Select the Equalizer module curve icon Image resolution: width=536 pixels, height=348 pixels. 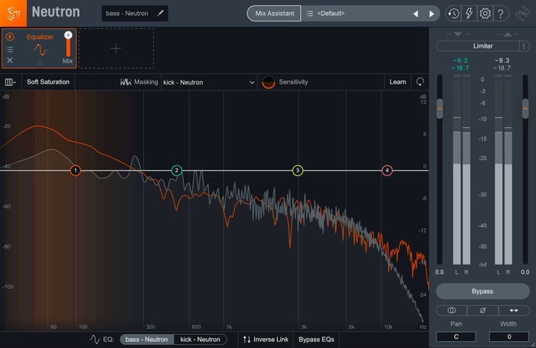[x=41, y=51]
